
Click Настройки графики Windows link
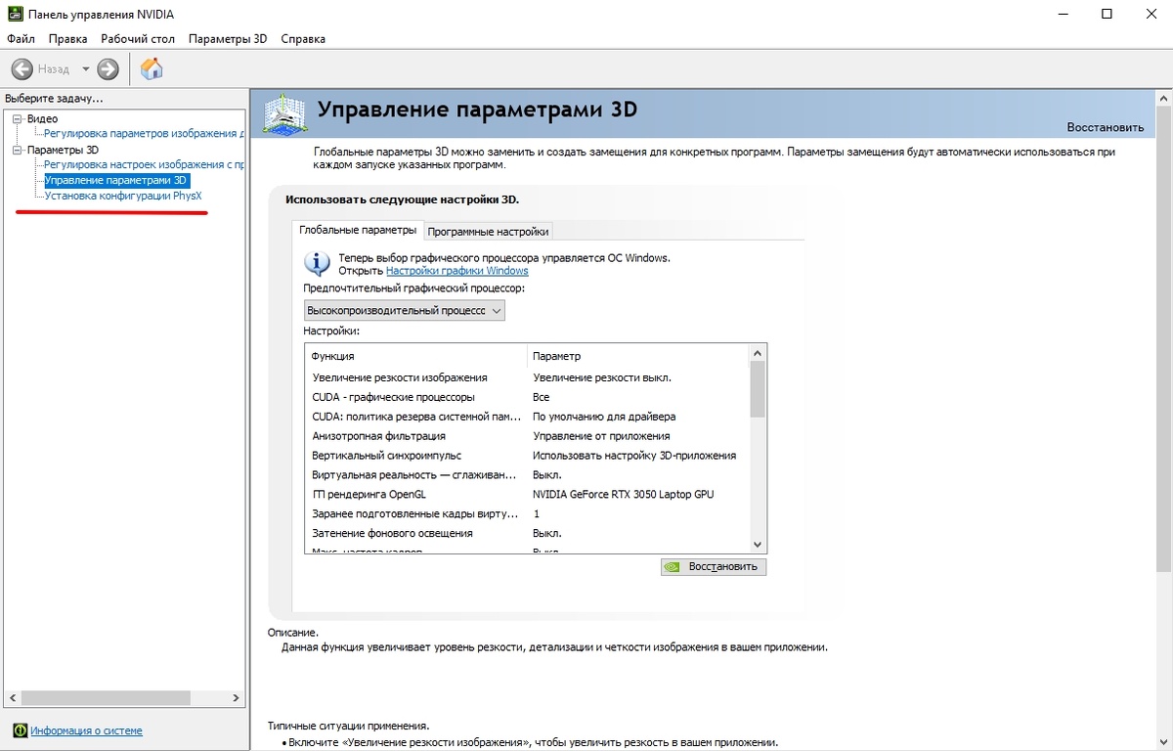pos(457,271)
